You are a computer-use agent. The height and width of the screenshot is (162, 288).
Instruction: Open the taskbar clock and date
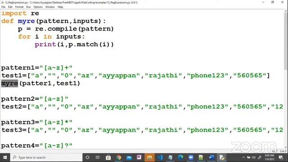[270, 157]
